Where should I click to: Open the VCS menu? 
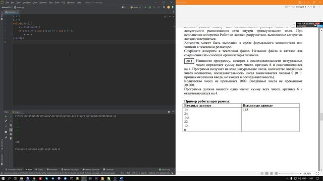point(64,3)
